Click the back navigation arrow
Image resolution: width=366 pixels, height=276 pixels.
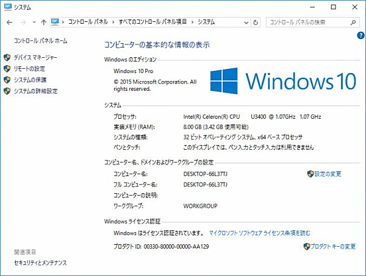(9, 23)
